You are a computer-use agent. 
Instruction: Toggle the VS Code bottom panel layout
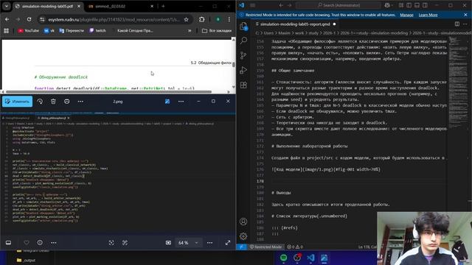(x=417, y=5)
